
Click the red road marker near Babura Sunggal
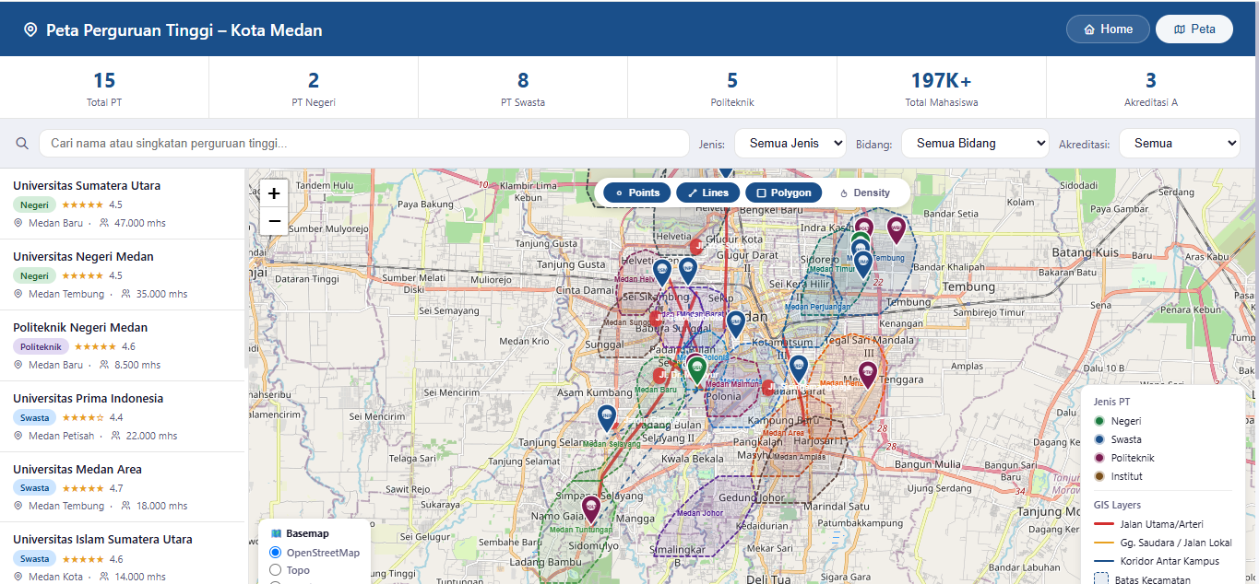(656, 319)
